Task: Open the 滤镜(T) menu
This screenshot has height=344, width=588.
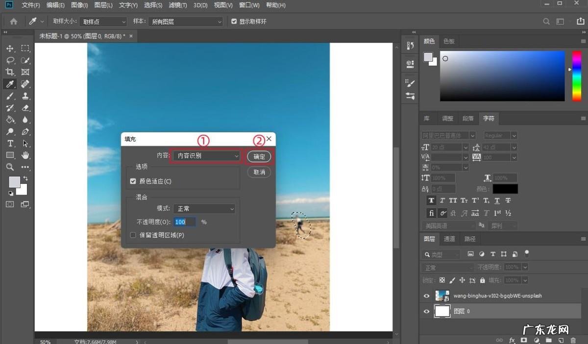Action: (177, 5)
